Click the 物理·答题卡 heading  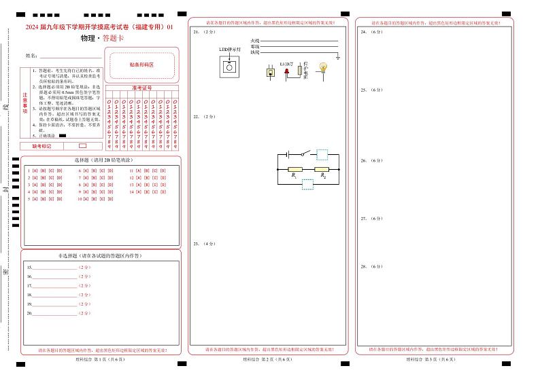click(x=102, y=38)
